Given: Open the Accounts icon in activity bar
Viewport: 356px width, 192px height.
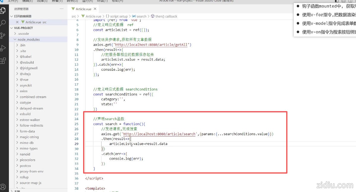Looking at the screenshot, I should click(3, 187).
